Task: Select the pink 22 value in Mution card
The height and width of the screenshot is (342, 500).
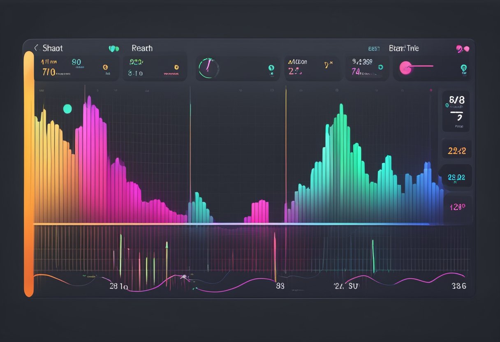Action: pos(295,72)
